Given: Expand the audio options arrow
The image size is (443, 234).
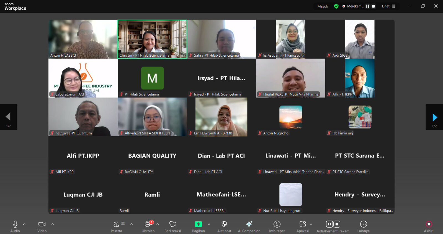Looking at the screenshot, I should coord(24,224).
